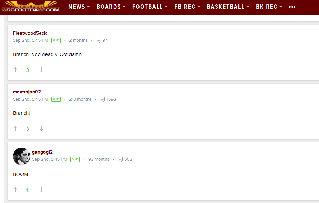The image size is (319, 203).
Task: Downvote gangogi2's BOOM post
Action: tap(42, 190)
